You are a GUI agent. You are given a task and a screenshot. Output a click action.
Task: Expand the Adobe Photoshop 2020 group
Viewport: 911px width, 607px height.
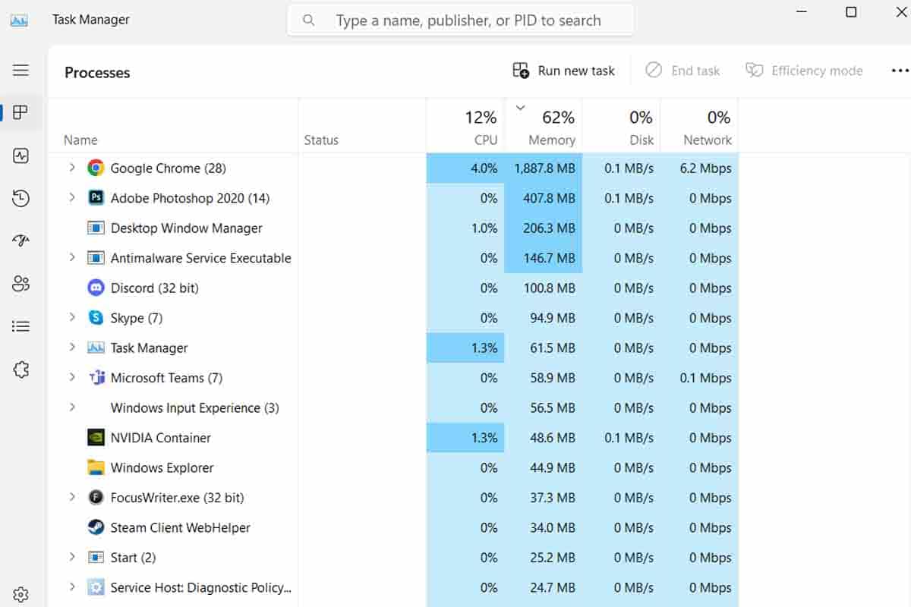point(72,197)
